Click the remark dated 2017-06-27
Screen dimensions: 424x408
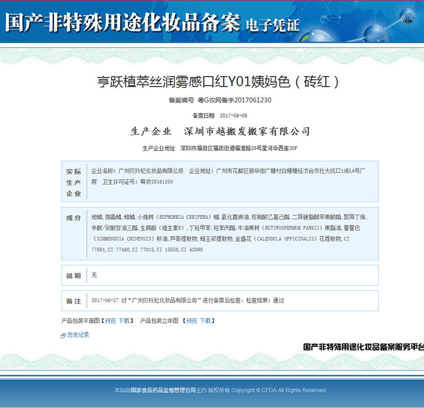point(188,300)
